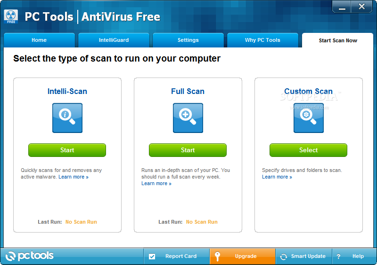
Task: Click the Help question mark icon
Action: coord(338,257)
